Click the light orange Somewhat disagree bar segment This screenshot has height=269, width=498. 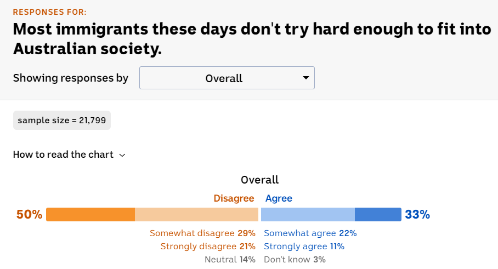(x=196, y=214)
